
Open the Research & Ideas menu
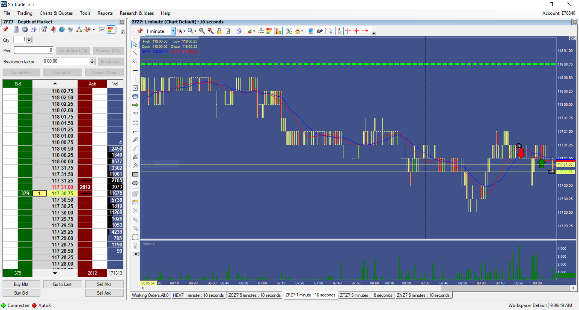click(x=137, y=13)
